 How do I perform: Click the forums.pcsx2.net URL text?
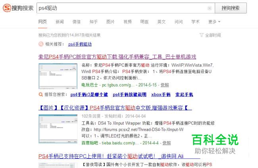(139, 130)
